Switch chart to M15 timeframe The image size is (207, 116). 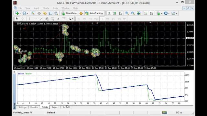91,19
